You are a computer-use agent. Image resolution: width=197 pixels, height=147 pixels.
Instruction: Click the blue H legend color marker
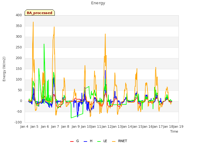(86, 141)
